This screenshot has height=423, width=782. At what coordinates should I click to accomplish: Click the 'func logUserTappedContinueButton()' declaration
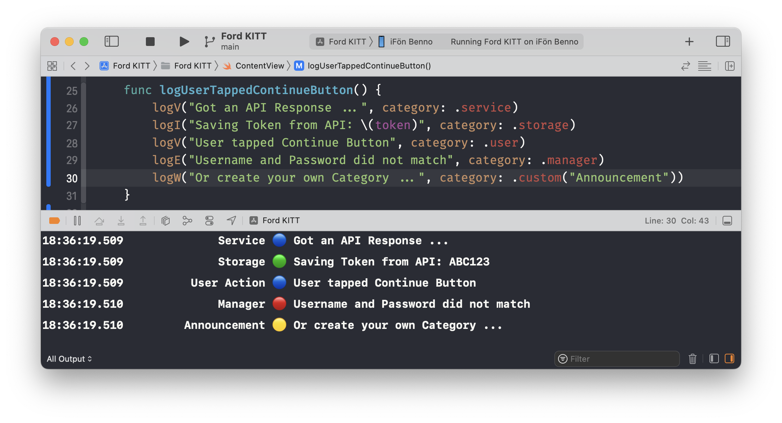coord(252,90)
